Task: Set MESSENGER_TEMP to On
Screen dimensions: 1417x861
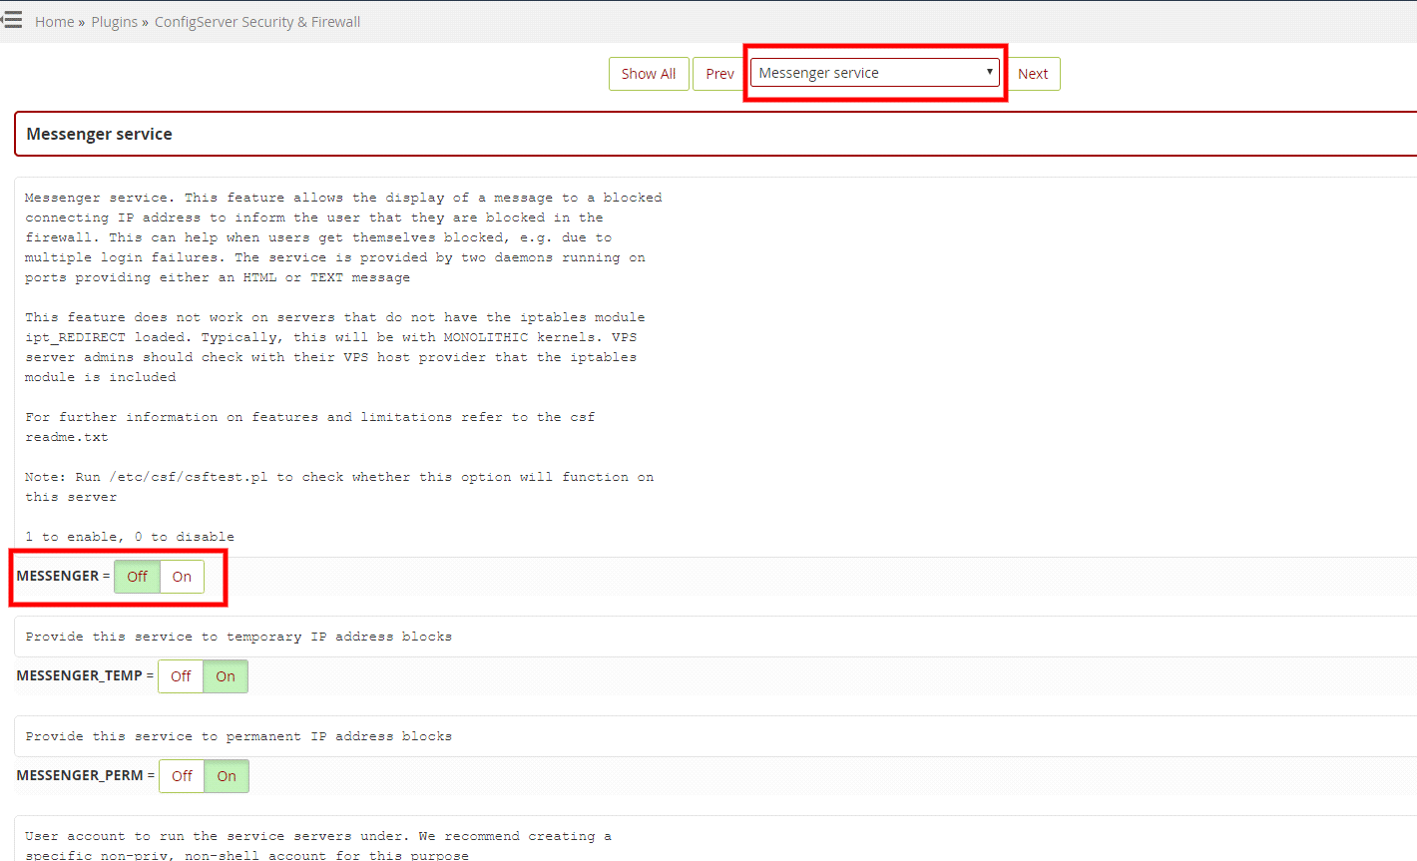Action: [225, 675]
